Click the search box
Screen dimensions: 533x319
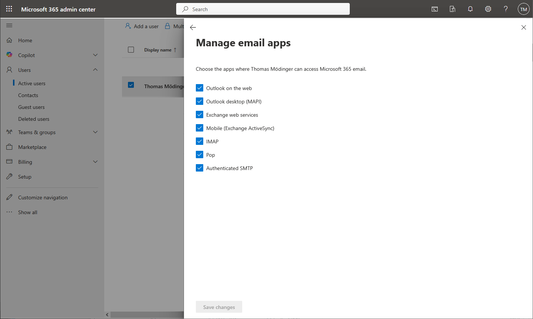[263, 9]
